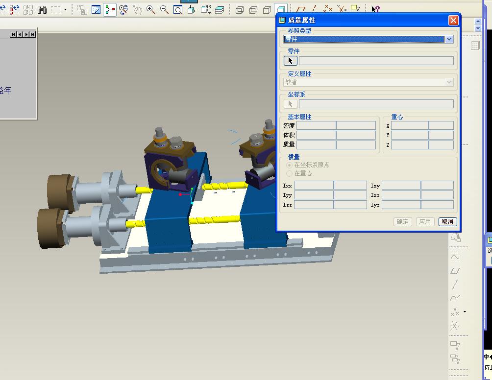Screen dimensions: 492x380
Task: Click the Zoom Out magnifier icon
Action: coord(164,10)
